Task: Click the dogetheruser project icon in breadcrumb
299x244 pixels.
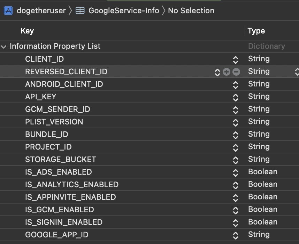Action: 8,11
